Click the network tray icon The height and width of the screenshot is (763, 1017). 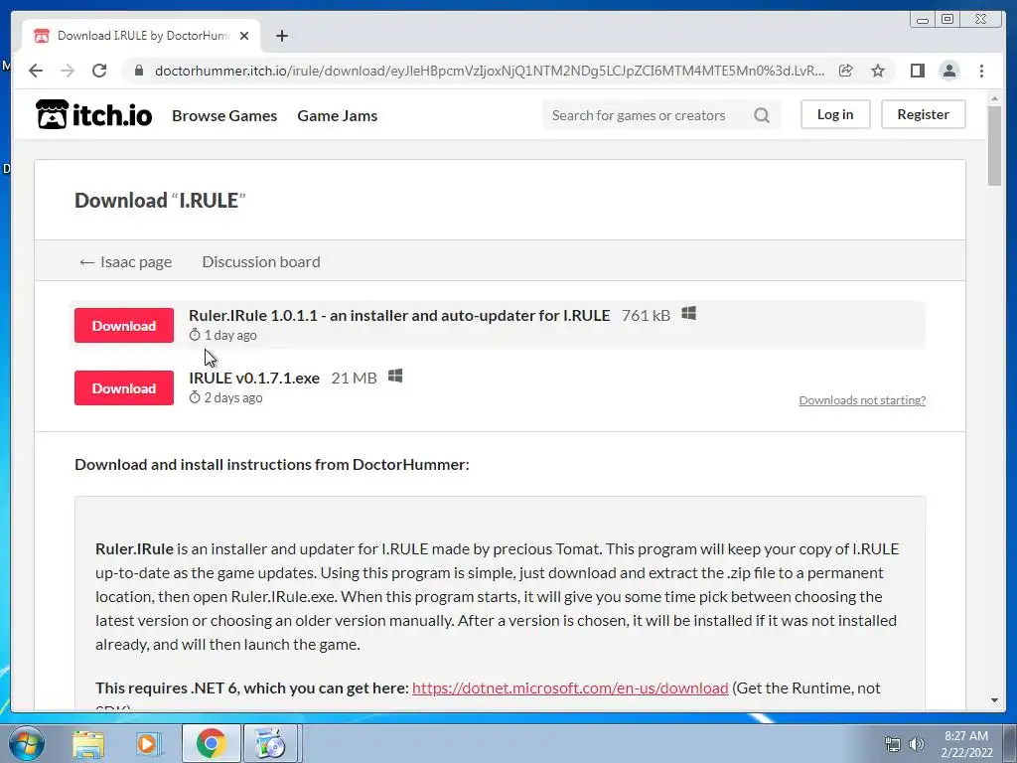point(893,744)
